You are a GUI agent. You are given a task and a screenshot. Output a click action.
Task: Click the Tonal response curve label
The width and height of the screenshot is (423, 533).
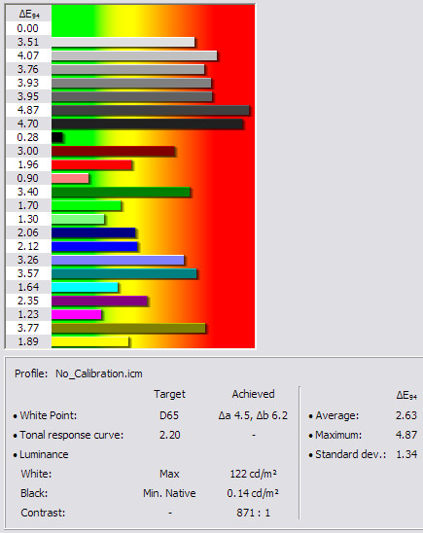pos(71,435)
